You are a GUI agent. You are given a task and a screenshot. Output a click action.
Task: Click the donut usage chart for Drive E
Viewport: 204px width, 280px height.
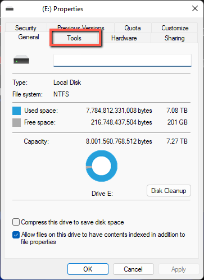tap(102, 166)
